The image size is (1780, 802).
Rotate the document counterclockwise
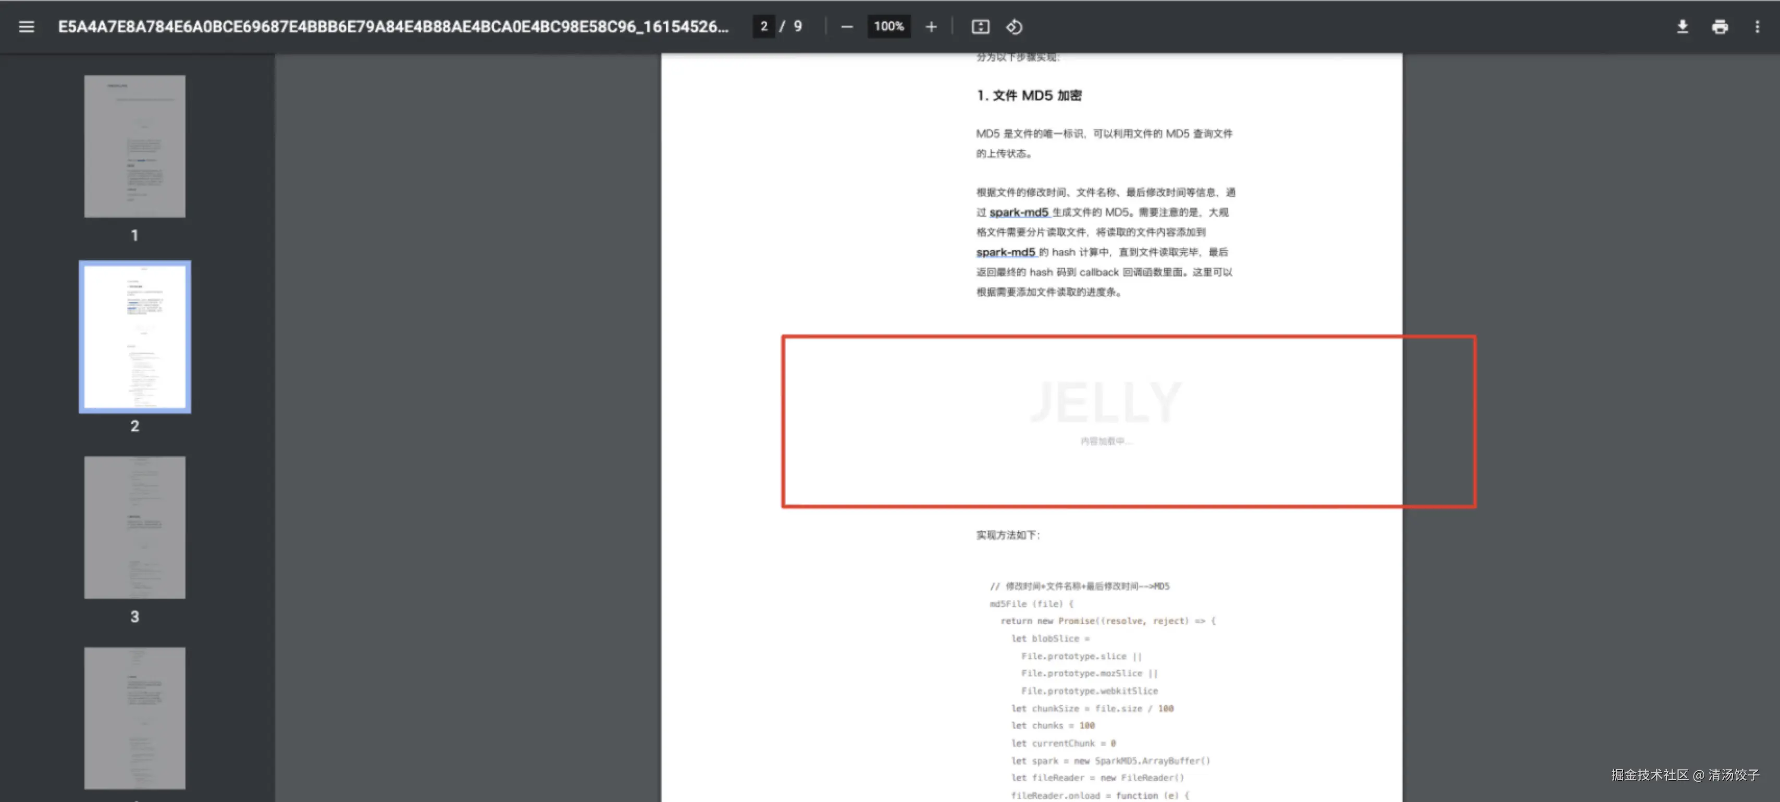tap(1013, 27)
